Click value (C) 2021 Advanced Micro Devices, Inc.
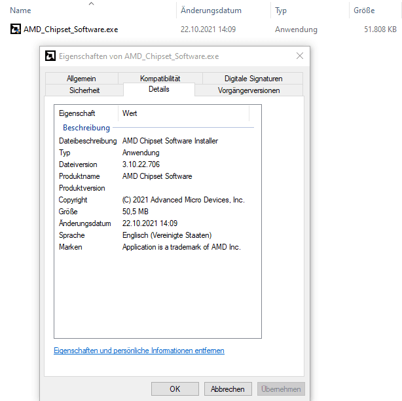Image resolution: width=402 pixels, height=401 pixels. click(x=183, y=200)
